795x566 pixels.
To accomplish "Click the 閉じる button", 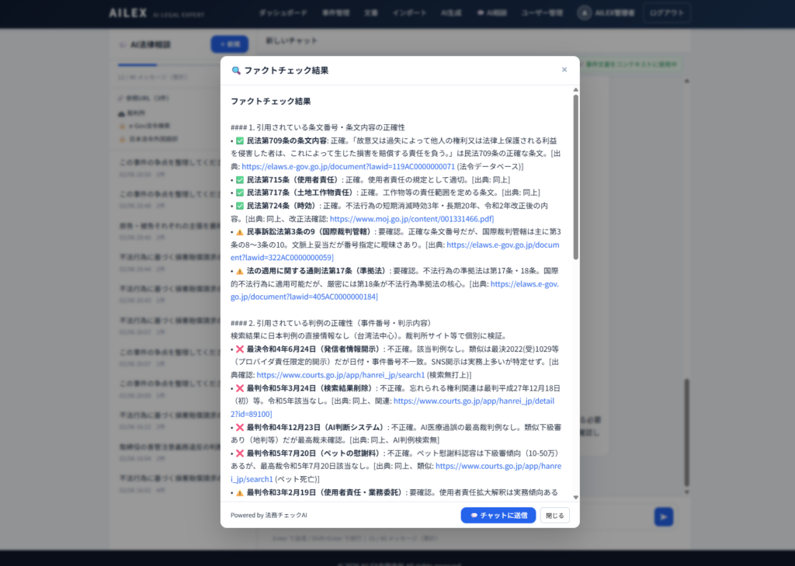I will coord(554,515).
